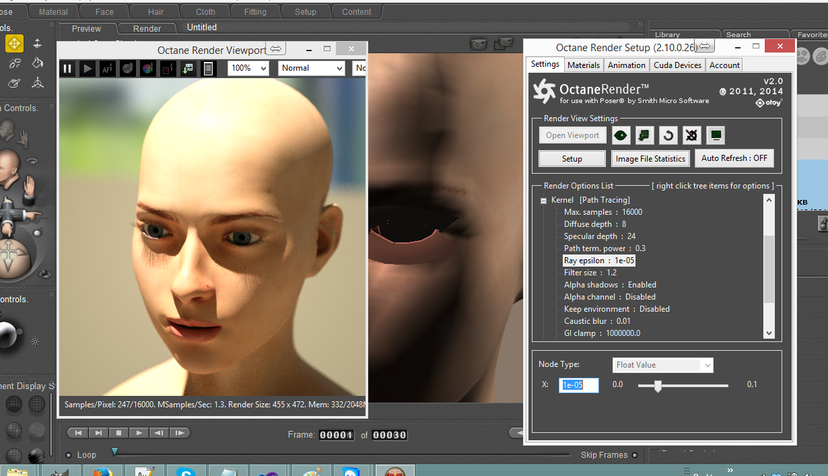Viewport: 828px width, 476px height.
Task: Click the Open Viewport button
Action: pos(573,135)
